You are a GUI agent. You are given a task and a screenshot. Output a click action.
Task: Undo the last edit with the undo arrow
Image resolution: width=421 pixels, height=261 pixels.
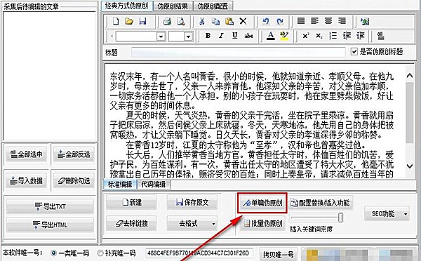(x=266, y=21)
